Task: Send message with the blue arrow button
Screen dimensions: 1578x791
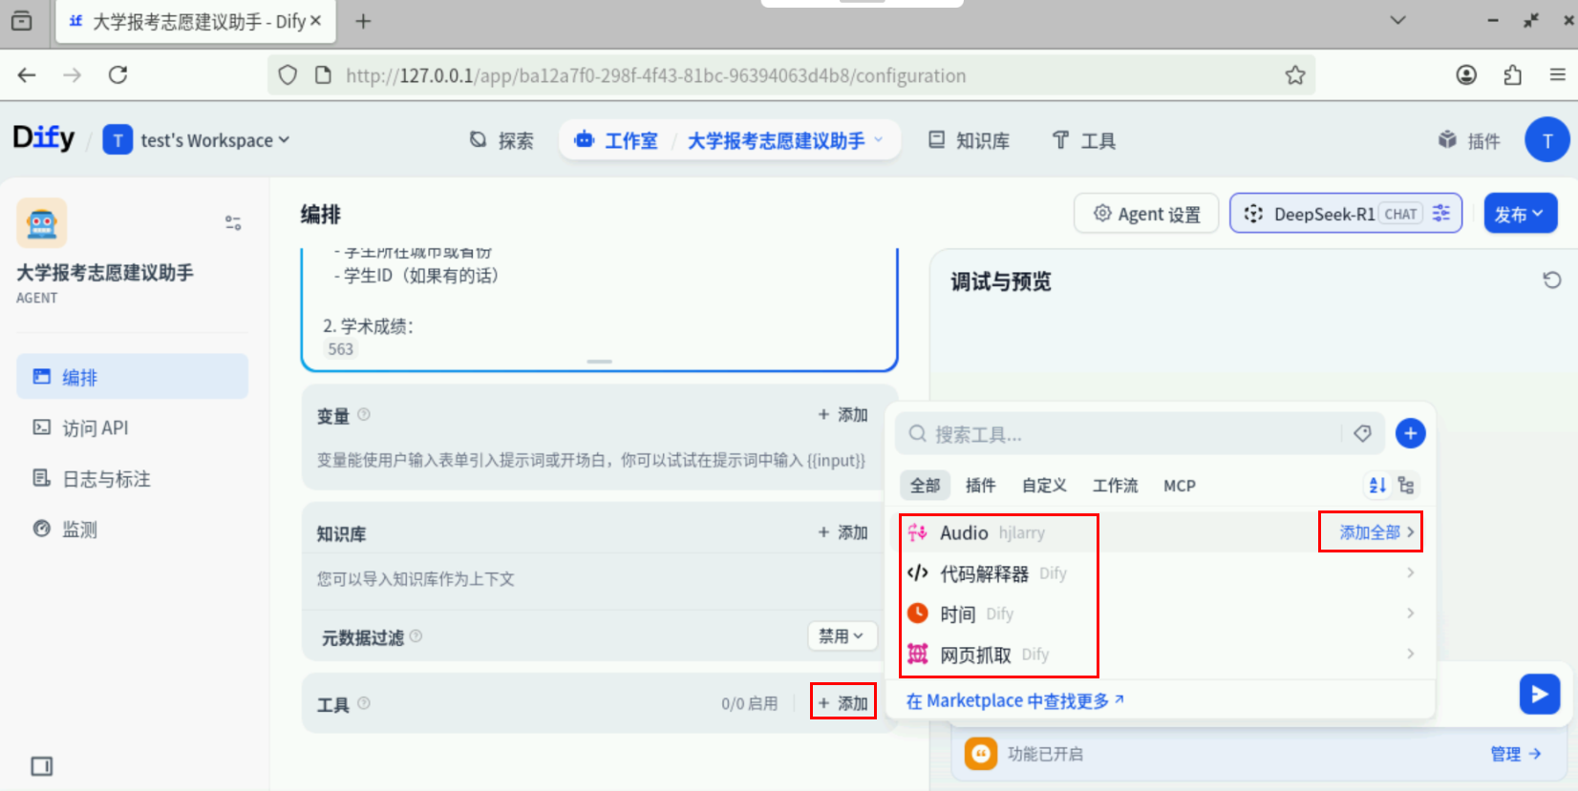Action: click(x=1540, y=694)
